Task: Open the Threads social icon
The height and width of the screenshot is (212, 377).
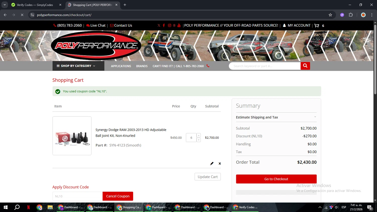Action: [174, 25]
